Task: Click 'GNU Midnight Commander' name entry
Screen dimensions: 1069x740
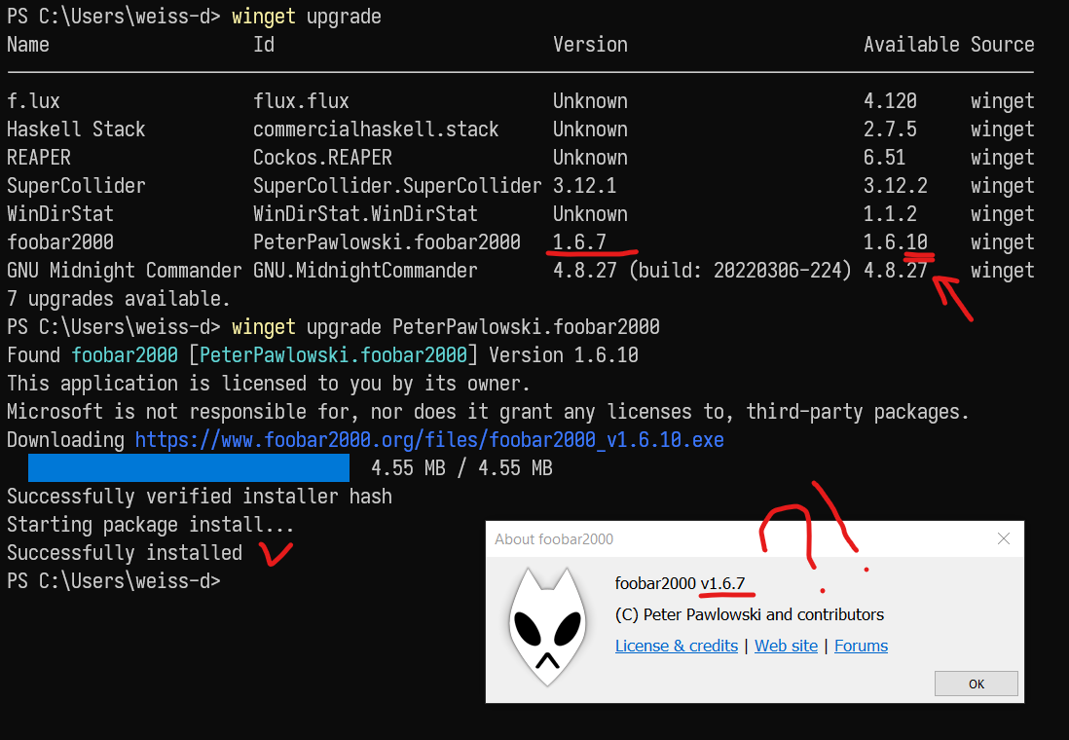Action: (x=124, y=271)
